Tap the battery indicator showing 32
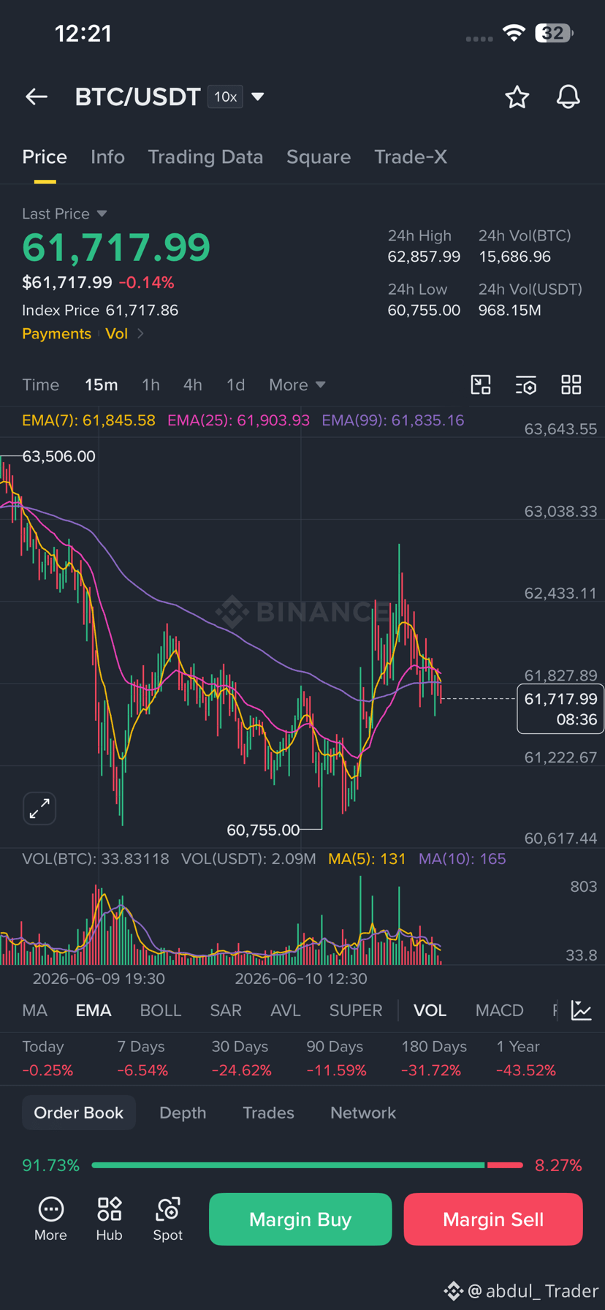 [x=554, y=33]
